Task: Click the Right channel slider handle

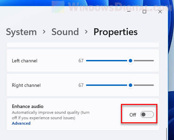Action: point(130,85)
